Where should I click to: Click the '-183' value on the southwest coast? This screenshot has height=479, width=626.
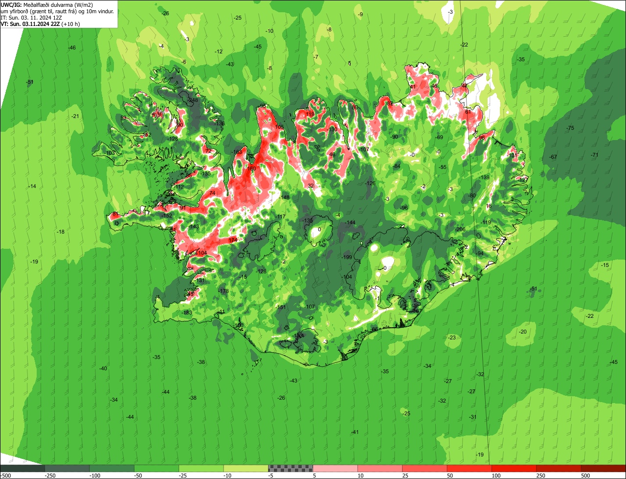[187, 312]
